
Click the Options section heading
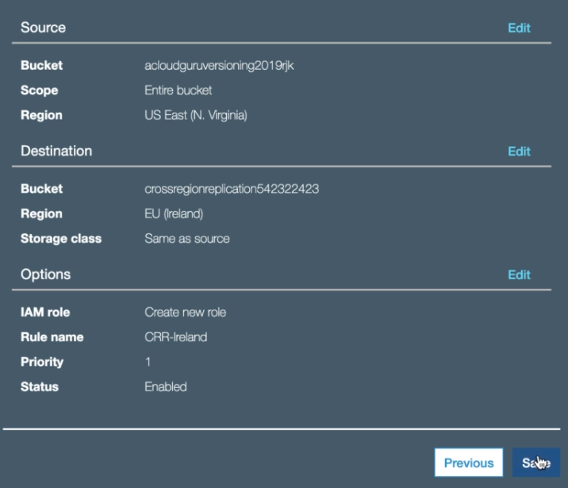coord(45,275)
